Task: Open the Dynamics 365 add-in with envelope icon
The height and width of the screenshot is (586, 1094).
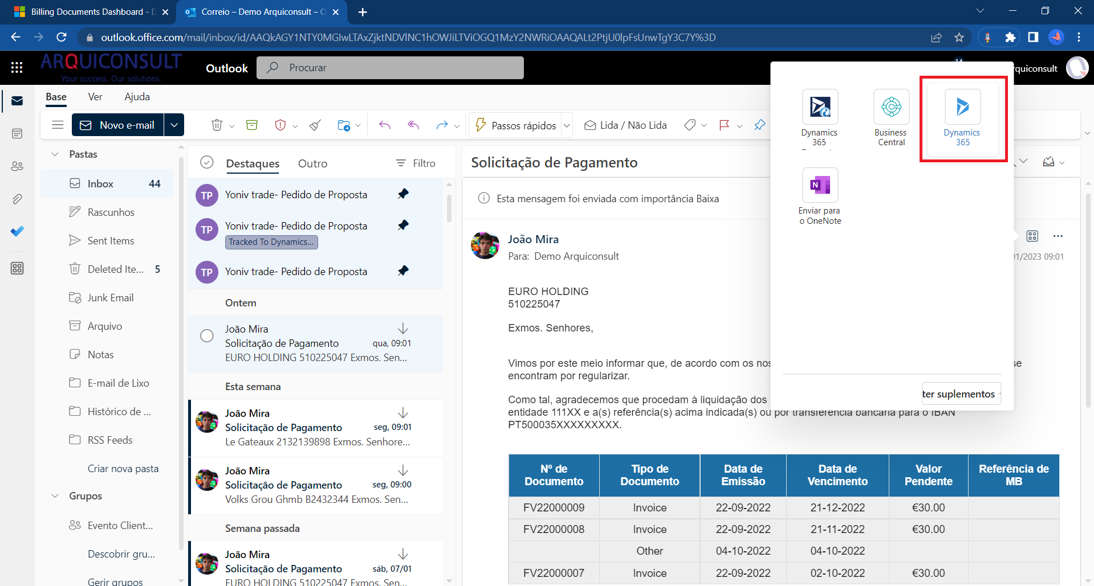Action: click(x=820, y=118)
